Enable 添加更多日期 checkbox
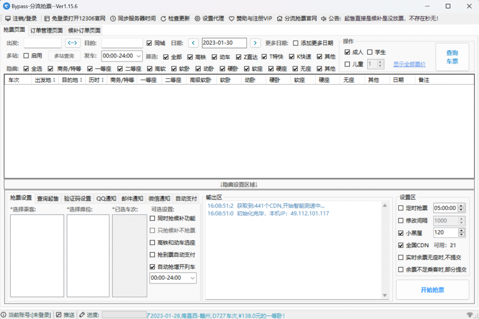The image size is (479, 319). (x=296, y=43)
